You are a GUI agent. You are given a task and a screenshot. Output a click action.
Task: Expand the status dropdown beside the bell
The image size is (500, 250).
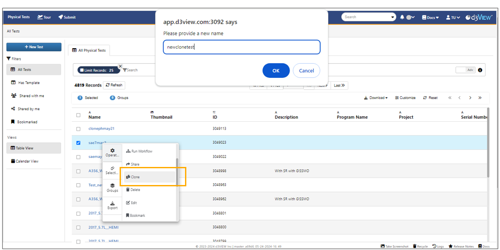(x=410, y=17)
